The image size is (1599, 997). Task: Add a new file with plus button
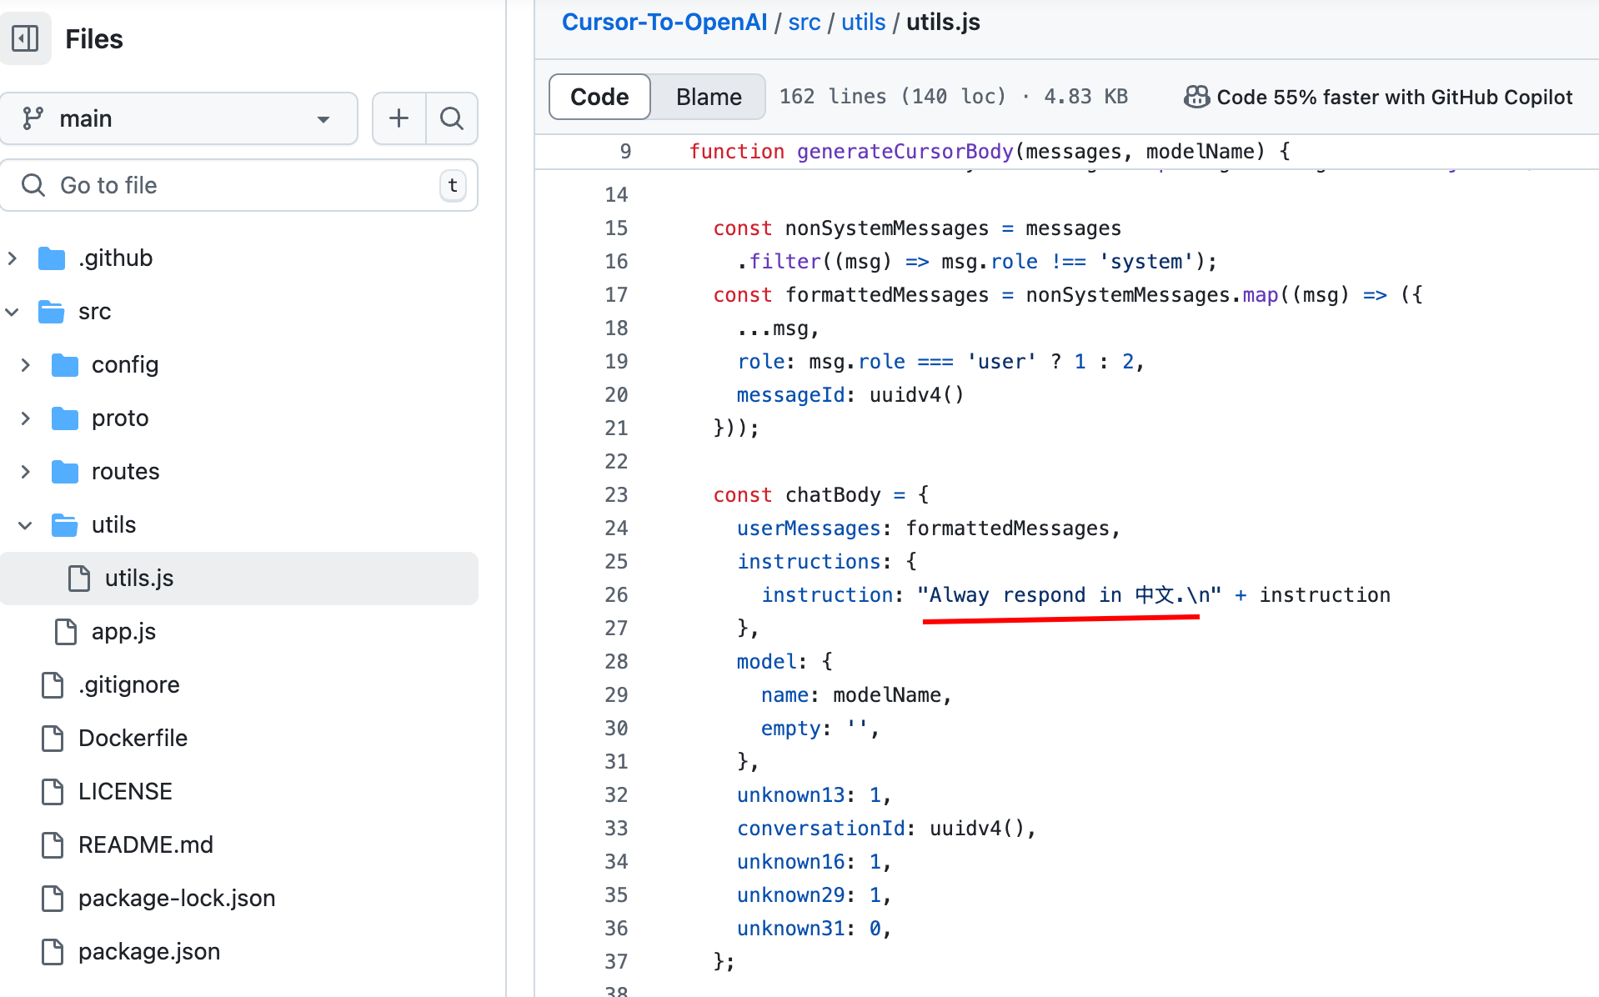[x=398, y=118]
